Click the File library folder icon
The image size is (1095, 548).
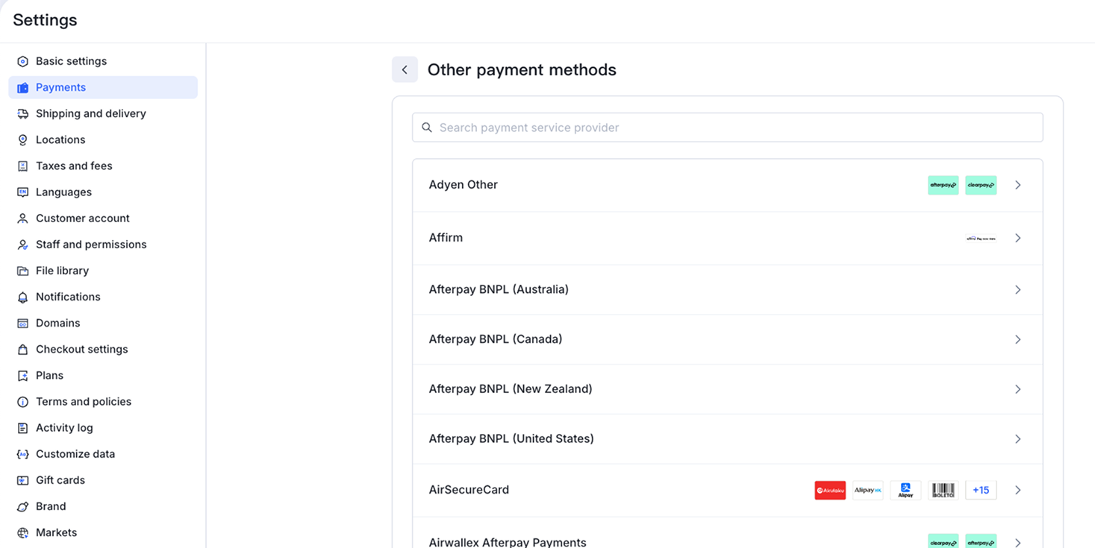point(22,271)
